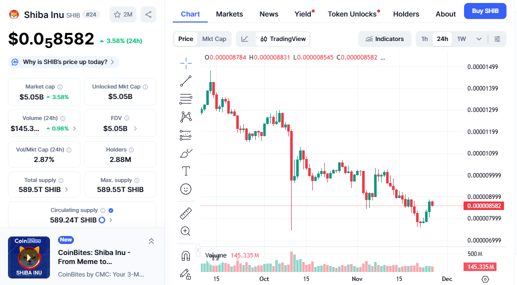Click the current price marker on axis
Viewport: 517px width, 285px height.
click(482, 205)
